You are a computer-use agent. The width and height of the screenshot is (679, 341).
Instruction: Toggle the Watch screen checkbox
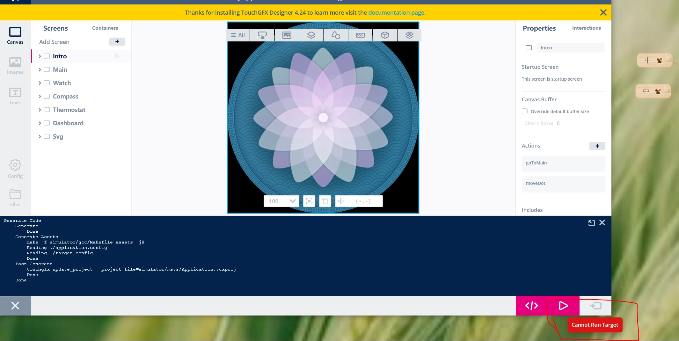[47, 83]
